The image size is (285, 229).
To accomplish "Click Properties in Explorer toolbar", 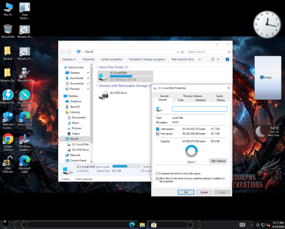I will click(x=88, y=59).
